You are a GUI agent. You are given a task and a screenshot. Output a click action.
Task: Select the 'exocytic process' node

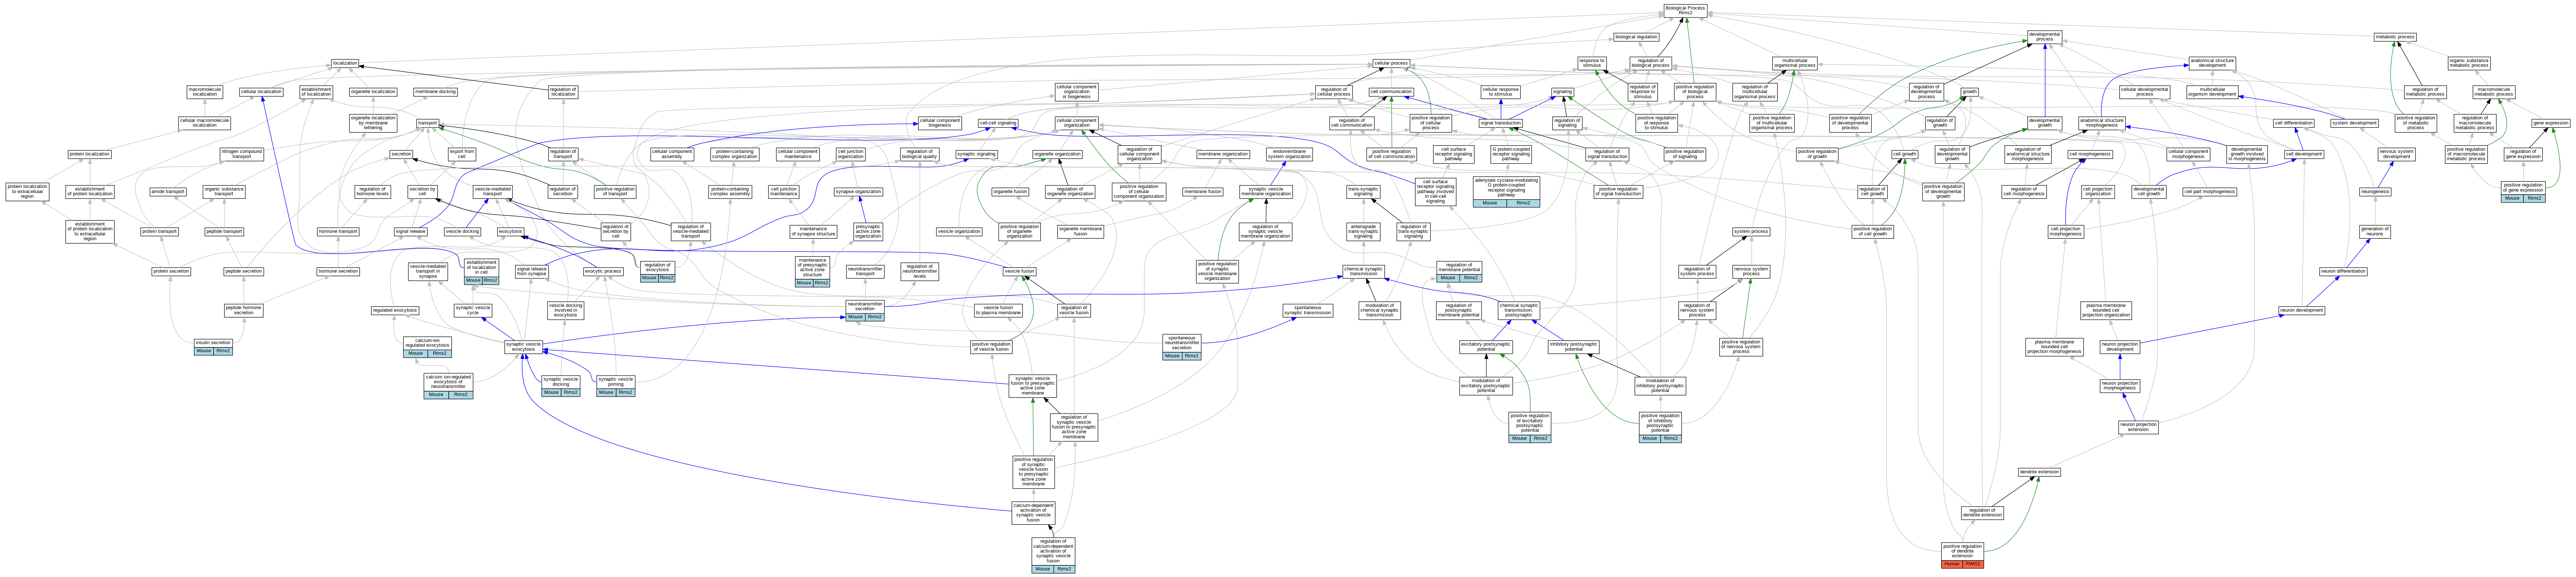[x=603, y=271]
